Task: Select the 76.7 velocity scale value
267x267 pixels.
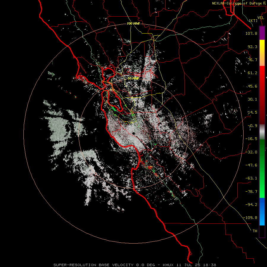Action: coord(252,60)
